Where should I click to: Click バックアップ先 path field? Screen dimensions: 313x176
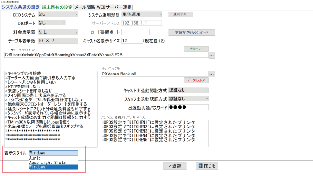tap(155, 74)
